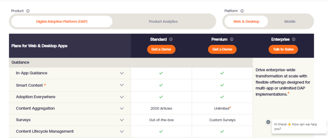
Task: Open the 'How can we help you?' chat message
Action: pyautogui.click(x=299, y=126)
